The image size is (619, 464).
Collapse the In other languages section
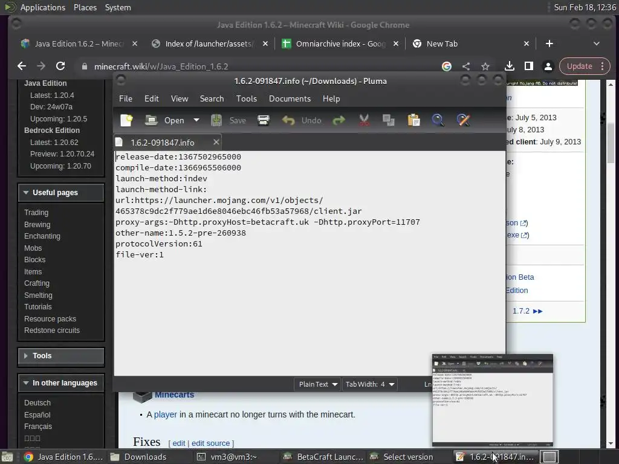(61, 383)
